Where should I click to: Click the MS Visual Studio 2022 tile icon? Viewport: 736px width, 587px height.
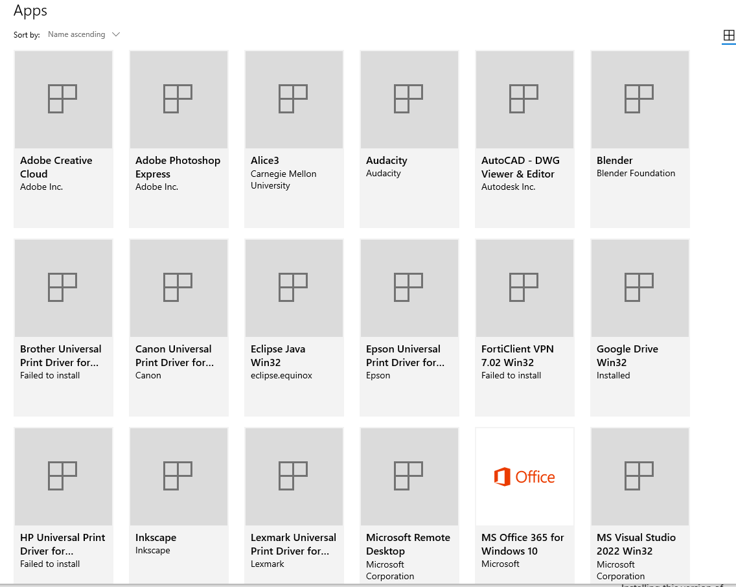640,477
